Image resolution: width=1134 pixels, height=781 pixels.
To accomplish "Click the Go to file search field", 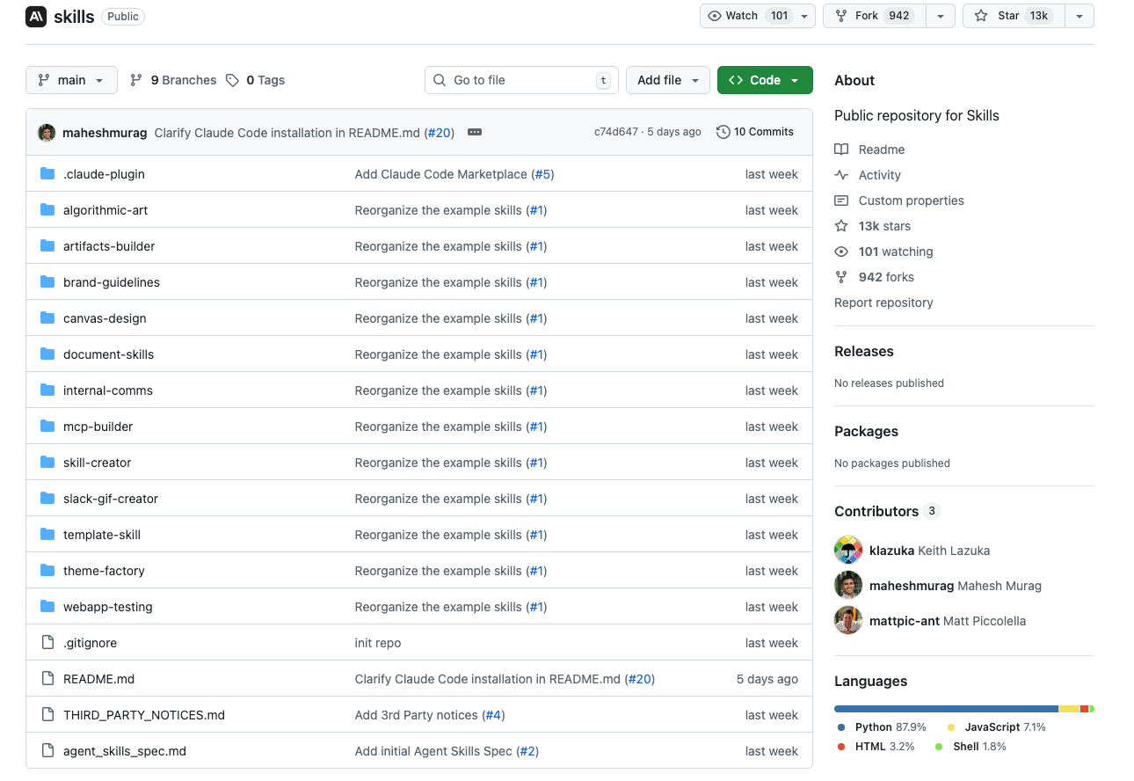I will (x=521, y=80).
